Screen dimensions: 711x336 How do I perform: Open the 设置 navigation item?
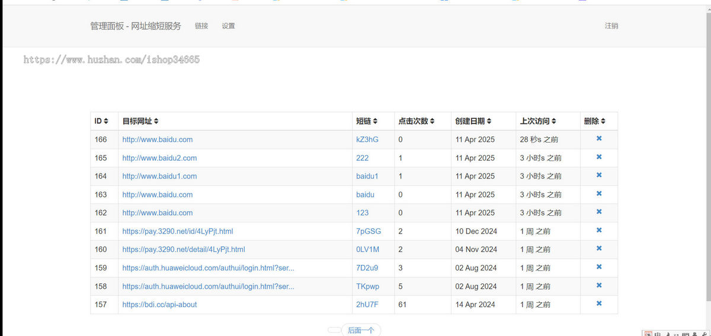[x=229, y=26]
